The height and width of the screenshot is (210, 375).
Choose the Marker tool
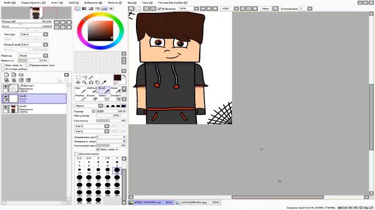pyautogui.click(x=80, y=97)
